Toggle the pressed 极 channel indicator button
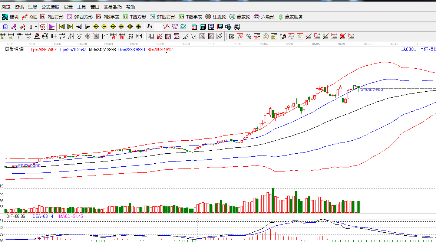This screenshot has height=242, width=436. click(x=42, y=27)
